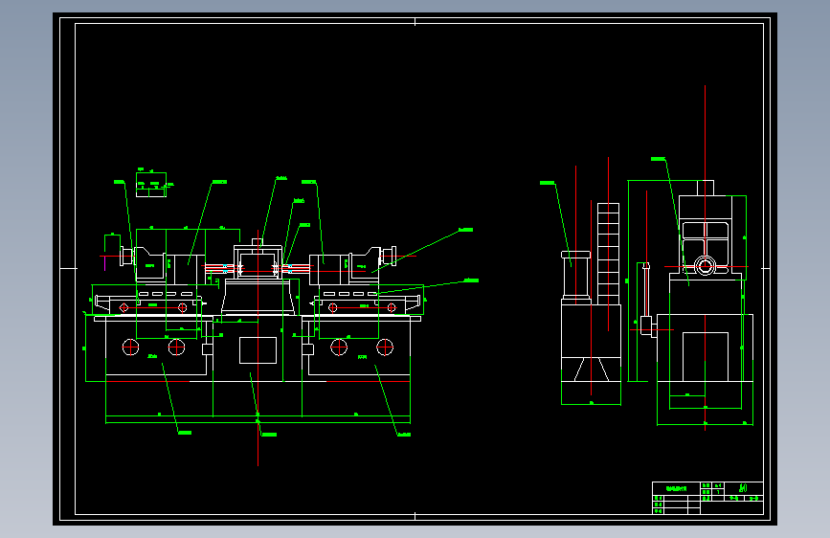This screenshot has height=538, width=830.
Task: Select the trapezoid support inside left side-view cabinet
Action: click(592, 370)
